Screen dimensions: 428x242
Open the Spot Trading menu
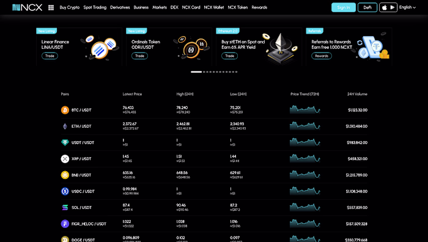[95, 7]
